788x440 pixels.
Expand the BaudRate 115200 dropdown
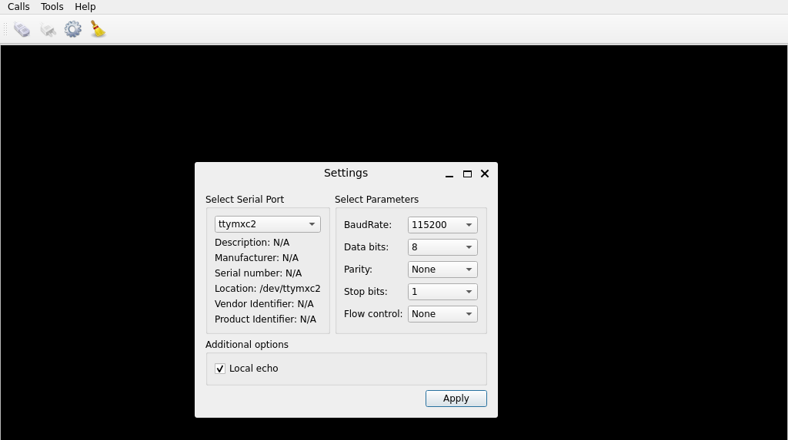click(x=442, y=225)
